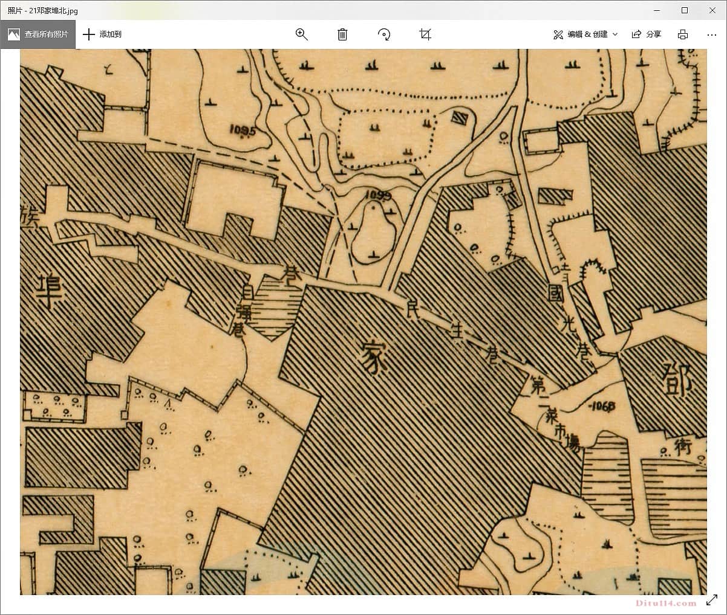Click the zoom magnifier icon

301,34
